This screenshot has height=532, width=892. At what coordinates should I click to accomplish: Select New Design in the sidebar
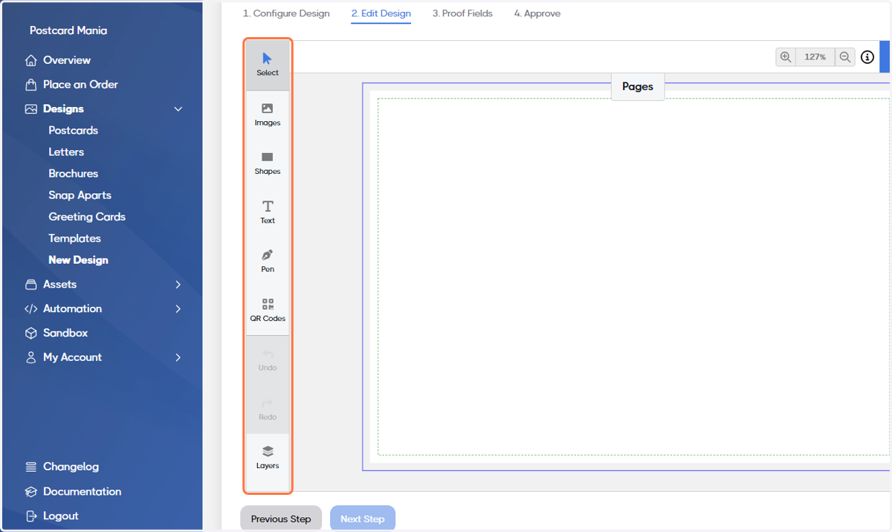point(78,260)
